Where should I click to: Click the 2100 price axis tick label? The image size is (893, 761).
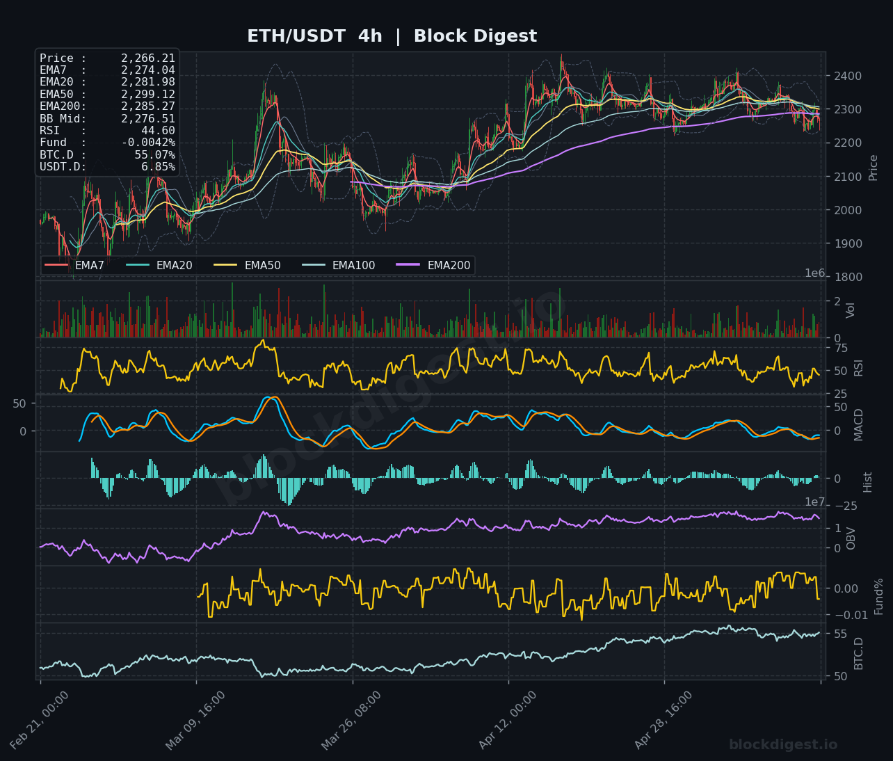[848, 177]
